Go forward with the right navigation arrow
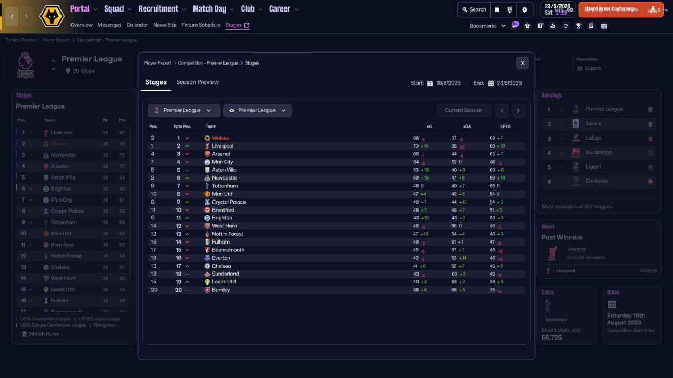The width and height of the screenshot is (673, 378). pyautogui.click(x=26, y=16)
